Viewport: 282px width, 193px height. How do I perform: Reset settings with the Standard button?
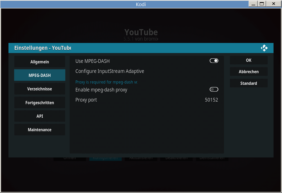pos(249,83)
